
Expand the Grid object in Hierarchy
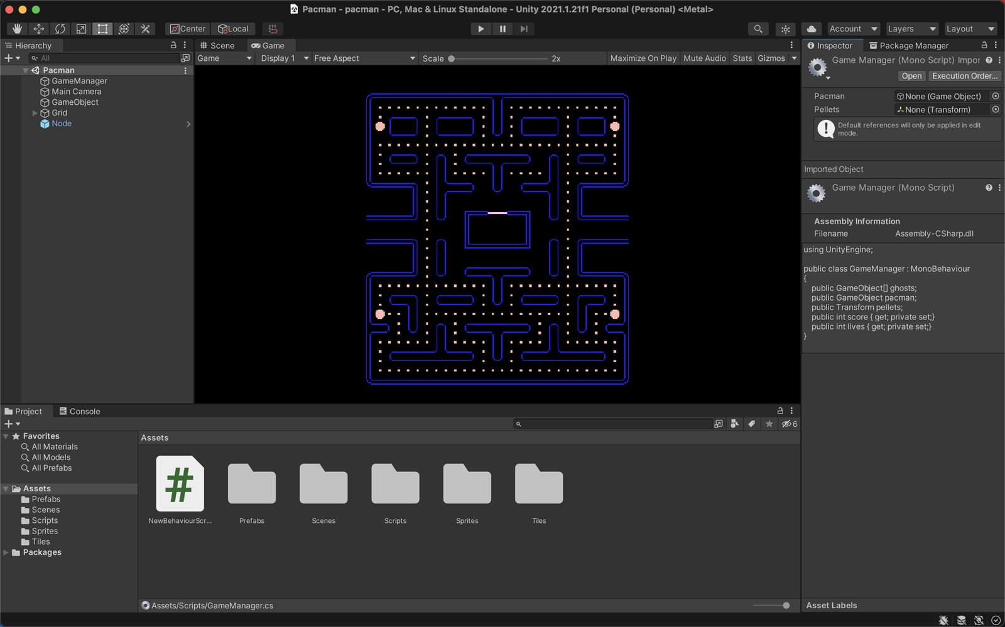pos(35,113)
